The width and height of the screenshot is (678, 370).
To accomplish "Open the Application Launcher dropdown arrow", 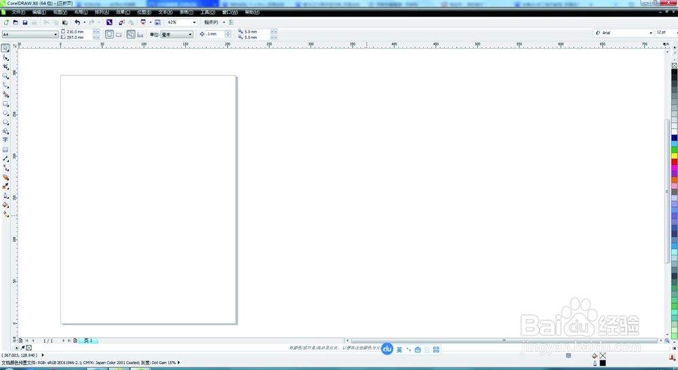I will coord(151,22).
